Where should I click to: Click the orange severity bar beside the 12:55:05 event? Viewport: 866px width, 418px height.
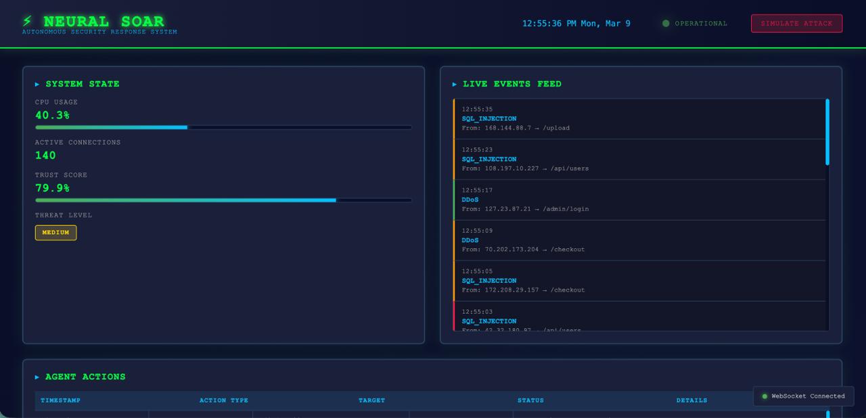tap(454, 280)
